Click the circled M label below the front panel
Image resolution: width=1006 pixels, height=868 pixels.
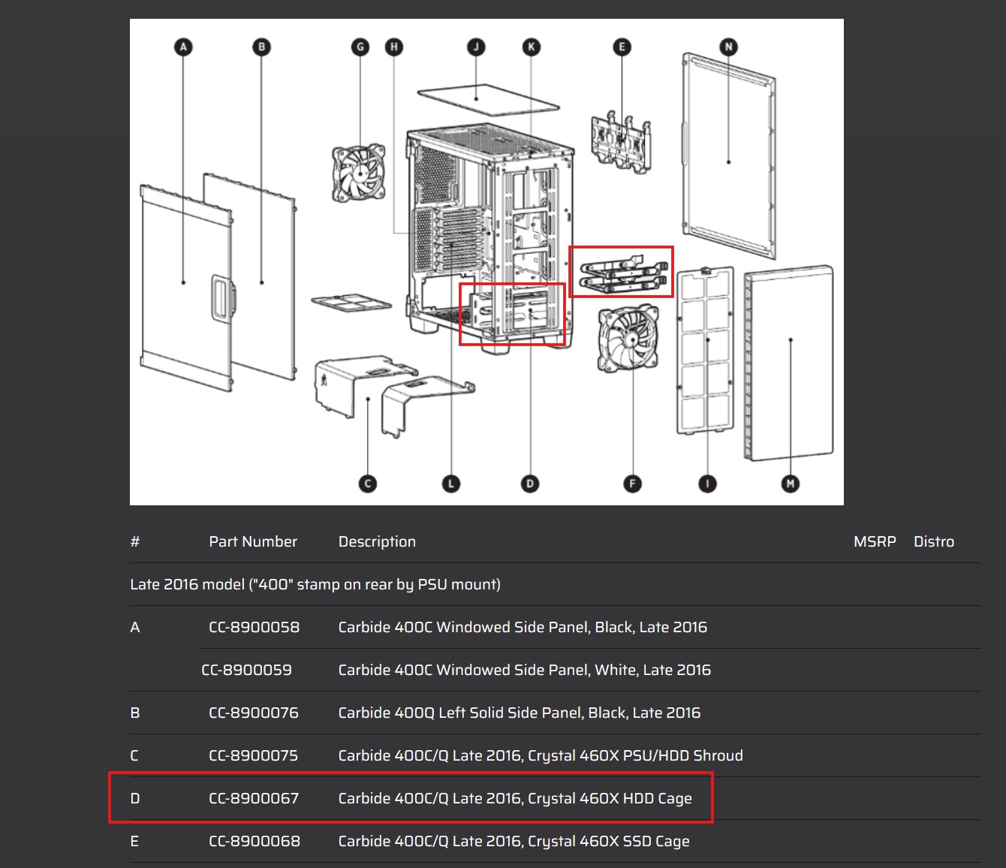[790, 484]
